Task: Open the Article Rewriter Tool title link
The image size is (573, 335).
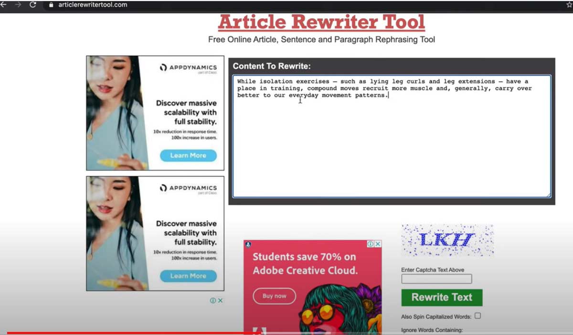Action: 321,22
